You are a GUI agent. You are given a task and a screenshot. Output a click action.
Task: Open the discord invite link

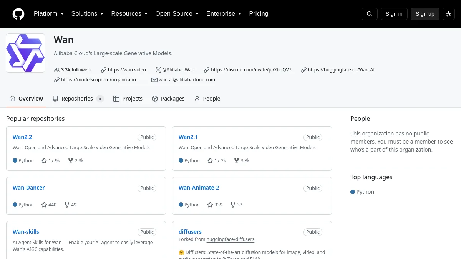251,70
